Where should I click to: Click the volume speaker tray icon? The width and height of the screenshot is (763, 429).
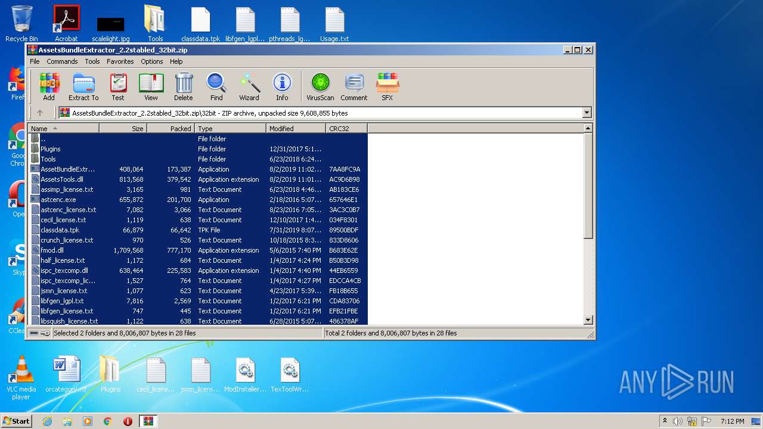click(678, 421)
